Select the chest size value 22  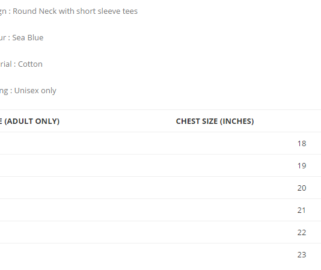click(x=302, y=233)
